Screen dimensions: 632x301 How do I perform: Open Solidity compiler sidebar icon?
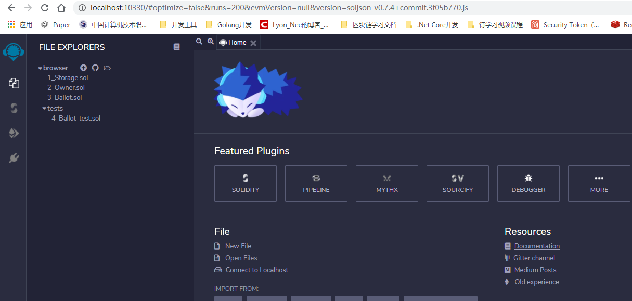point(14,108)
